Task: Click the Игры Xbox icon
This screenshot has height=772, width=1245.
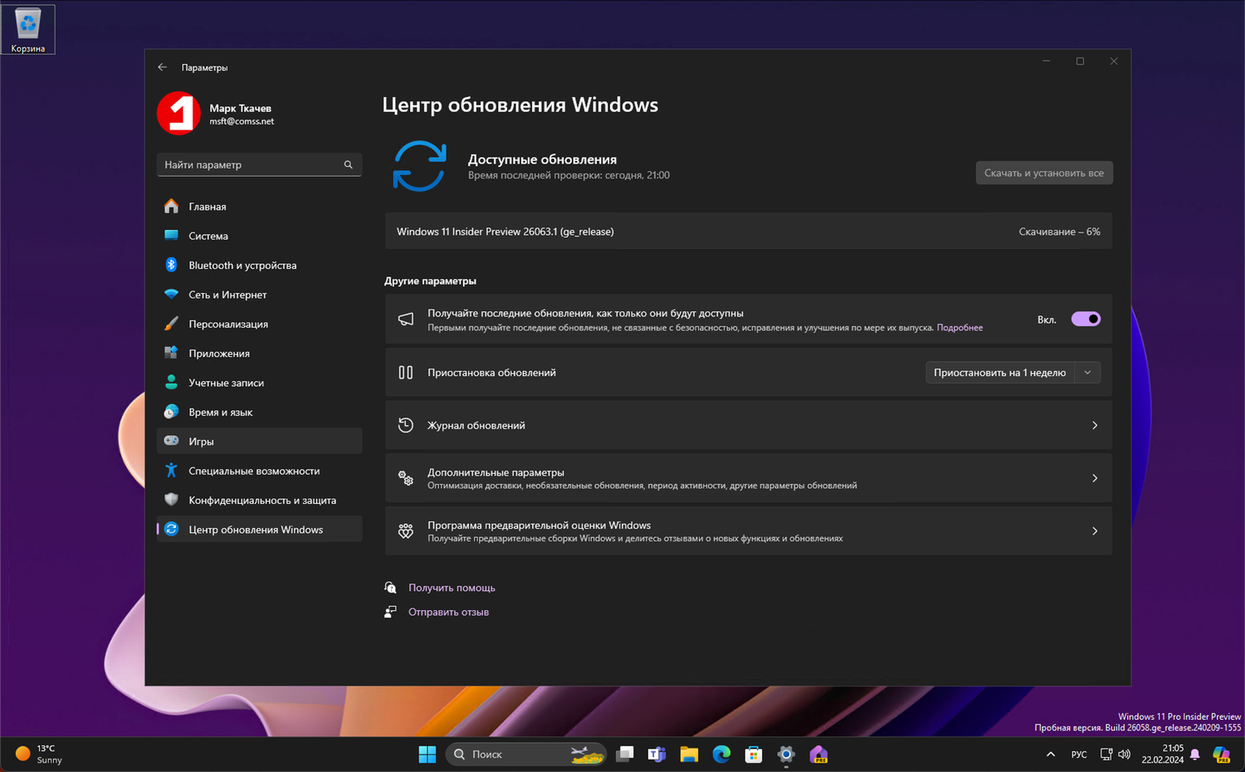Action: click(x=171, y=441)
